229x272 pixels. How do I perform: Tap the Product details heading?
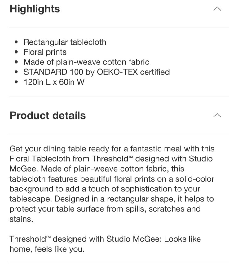coord(47,115)
